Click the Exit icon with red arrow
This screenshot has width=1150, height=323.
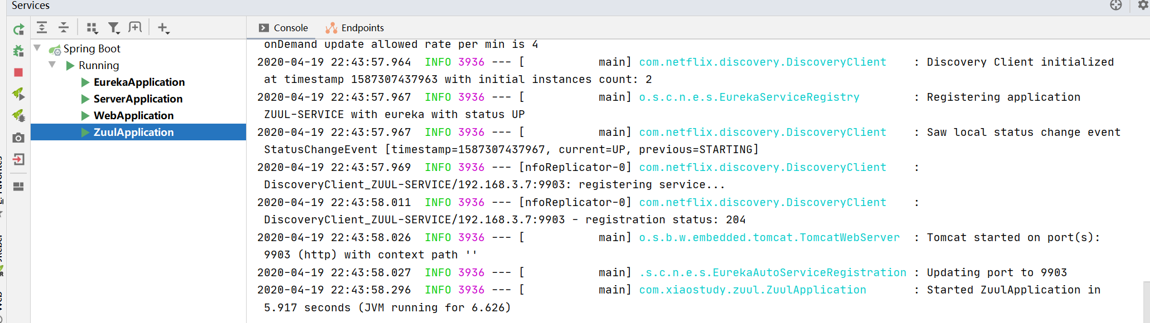click(18, 160)
